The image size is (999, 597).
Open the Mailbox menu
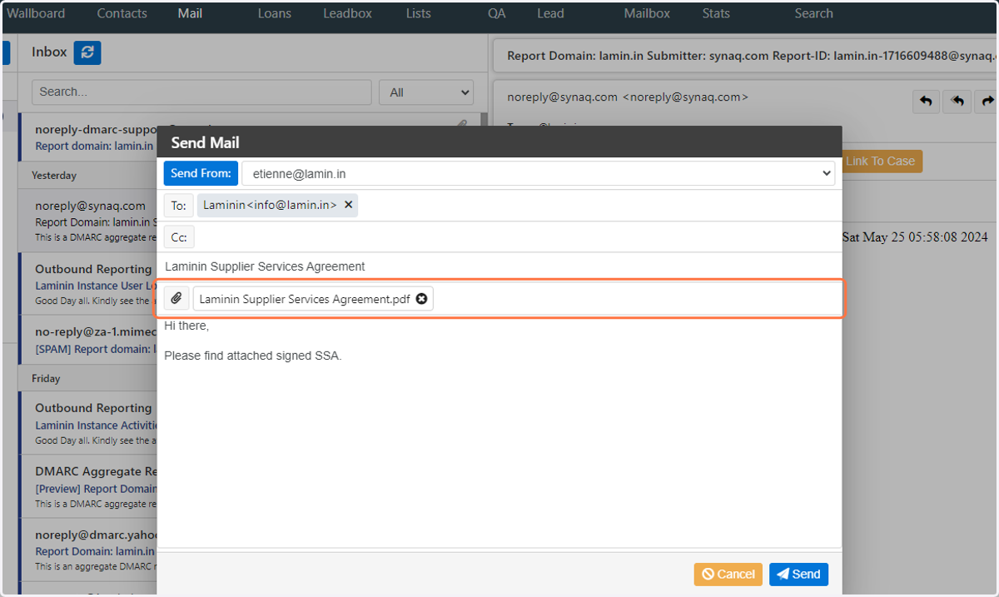647,13
